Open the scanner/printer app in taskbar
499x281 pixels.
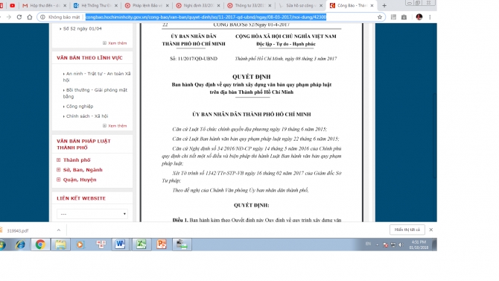(182, 244)
